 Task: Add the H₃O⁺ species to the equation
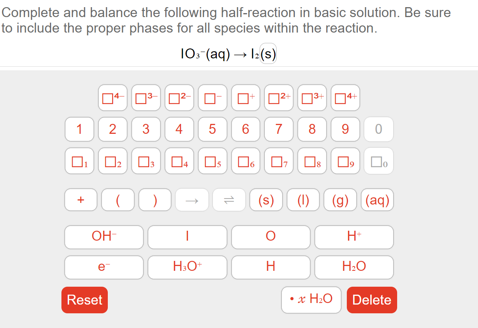point(187,267)
